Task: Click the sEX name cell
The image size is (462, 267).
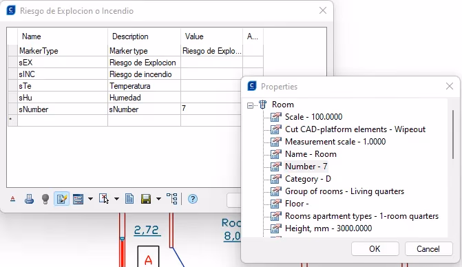Action: pos(63,63)
